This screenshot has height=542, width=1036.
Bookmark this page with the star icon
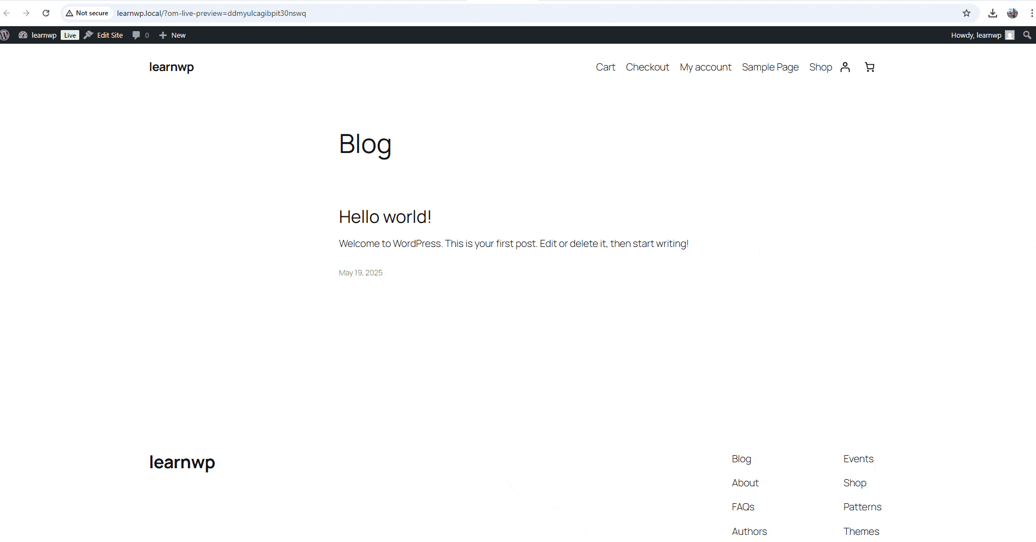click(967, 13)
